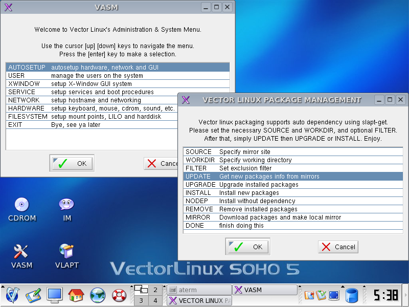Select SOURCE to specify mirror site
409x307 pixels.
click(293, 151)
